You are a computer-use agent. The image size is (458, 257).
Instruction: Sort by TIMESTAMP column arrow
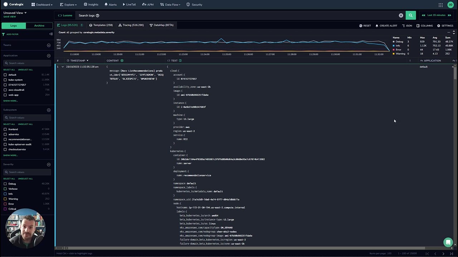pyautogui.click(x=87, y=61)
